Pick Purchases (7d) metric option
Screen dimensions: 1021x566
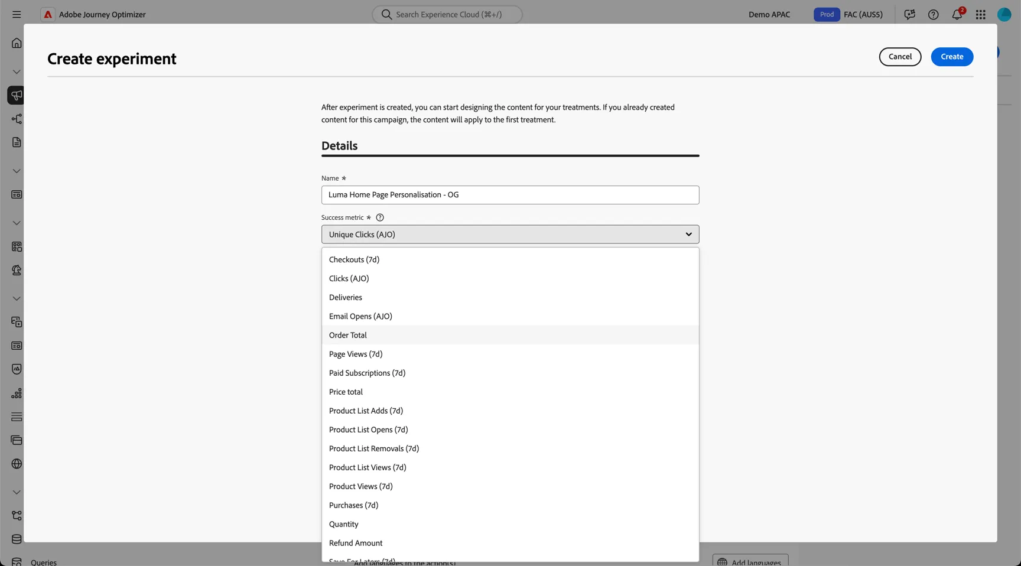tap(510, 505)
